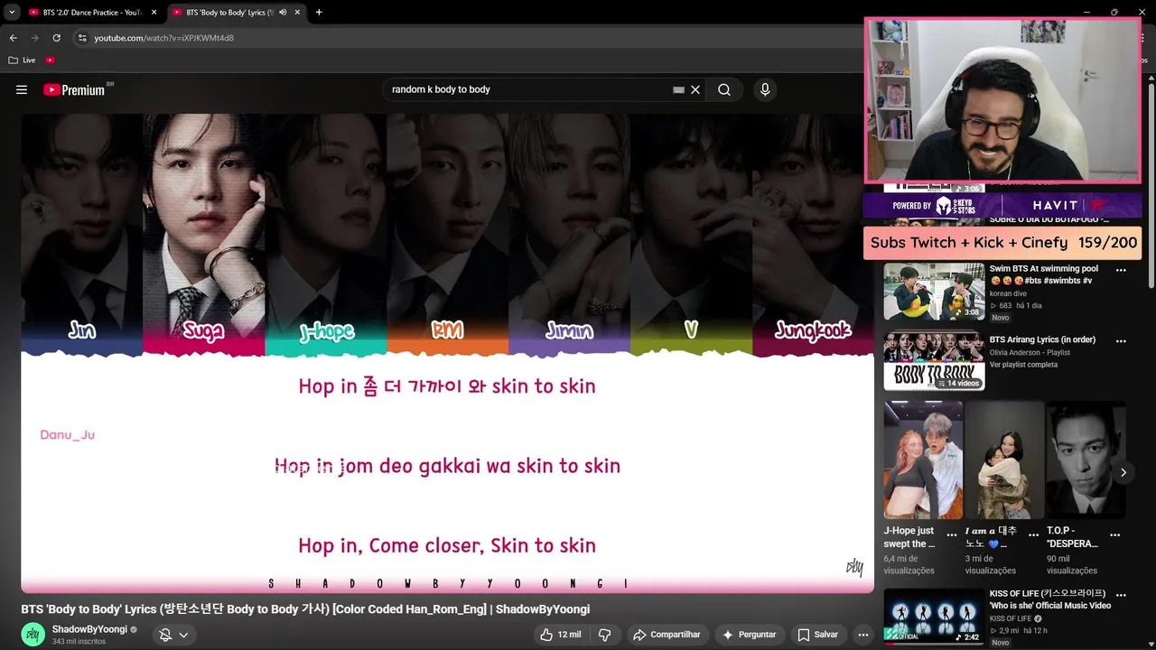The image size is (1156, 650).
Task: View site information icon in address bar
Action: (x=82, y=38)
